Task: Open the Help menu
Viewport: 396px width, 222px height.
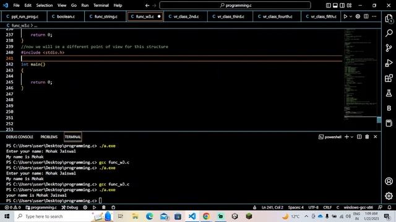Action: [118, 6]
